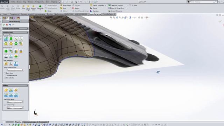Viewport: 224px width, 126px height.
Task: Open the Selection Options dropdown arrow
Action: pyautogui.click(x=128, y=5)
